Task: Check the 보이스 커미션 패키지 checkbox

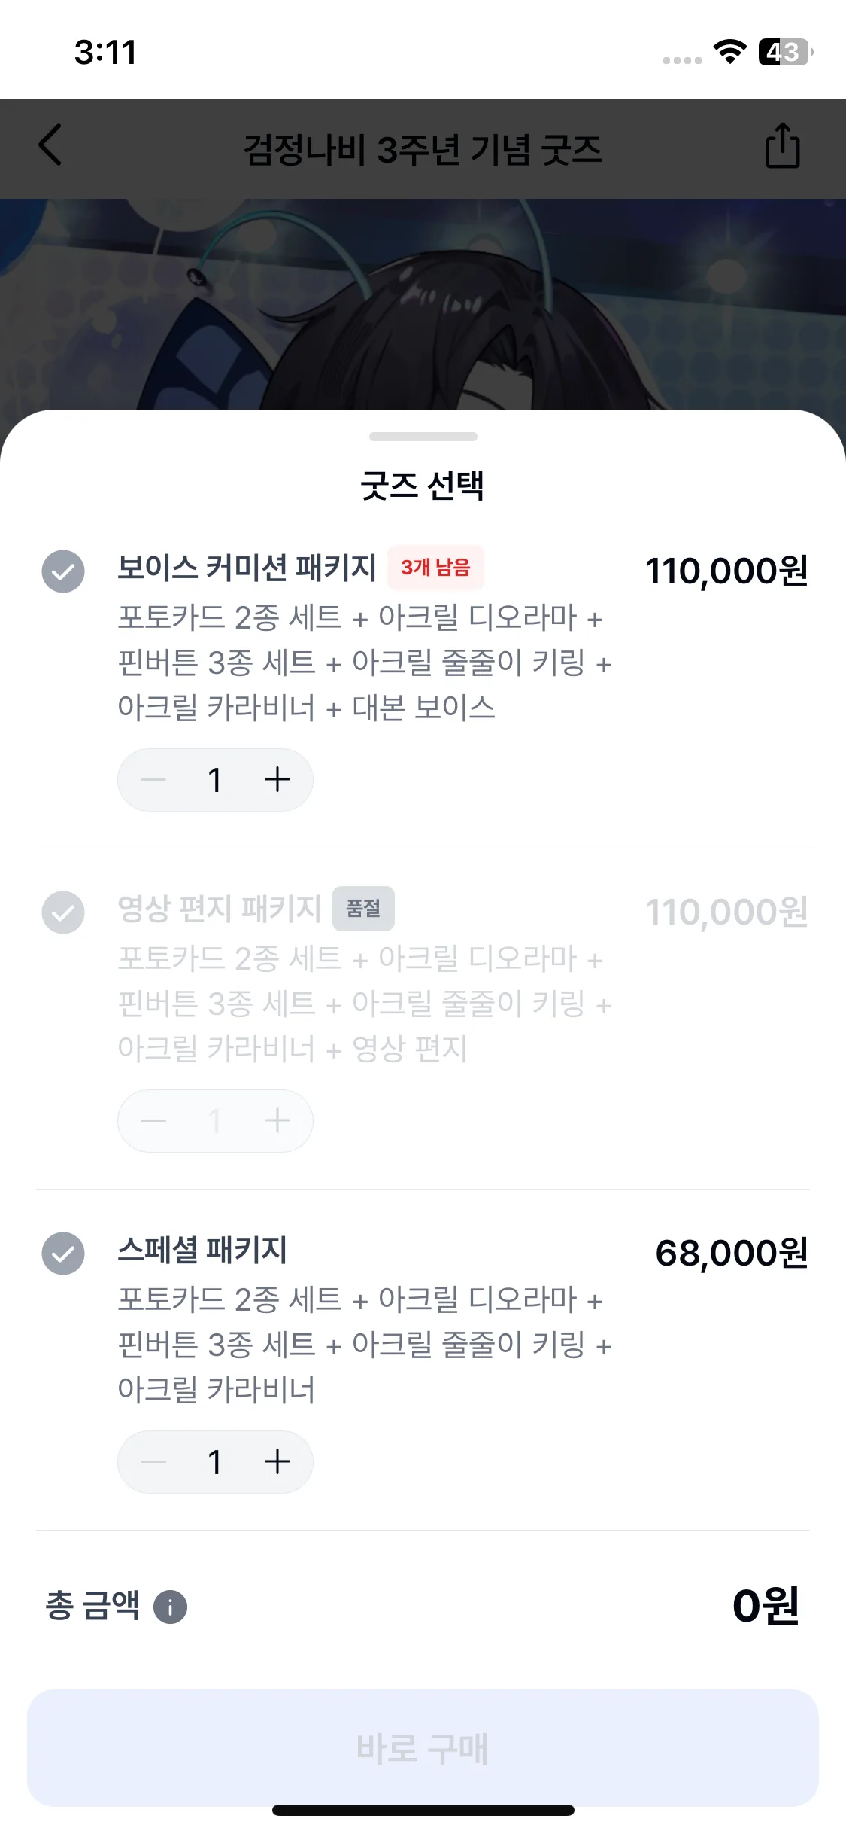Action: [x=63, y=571]
